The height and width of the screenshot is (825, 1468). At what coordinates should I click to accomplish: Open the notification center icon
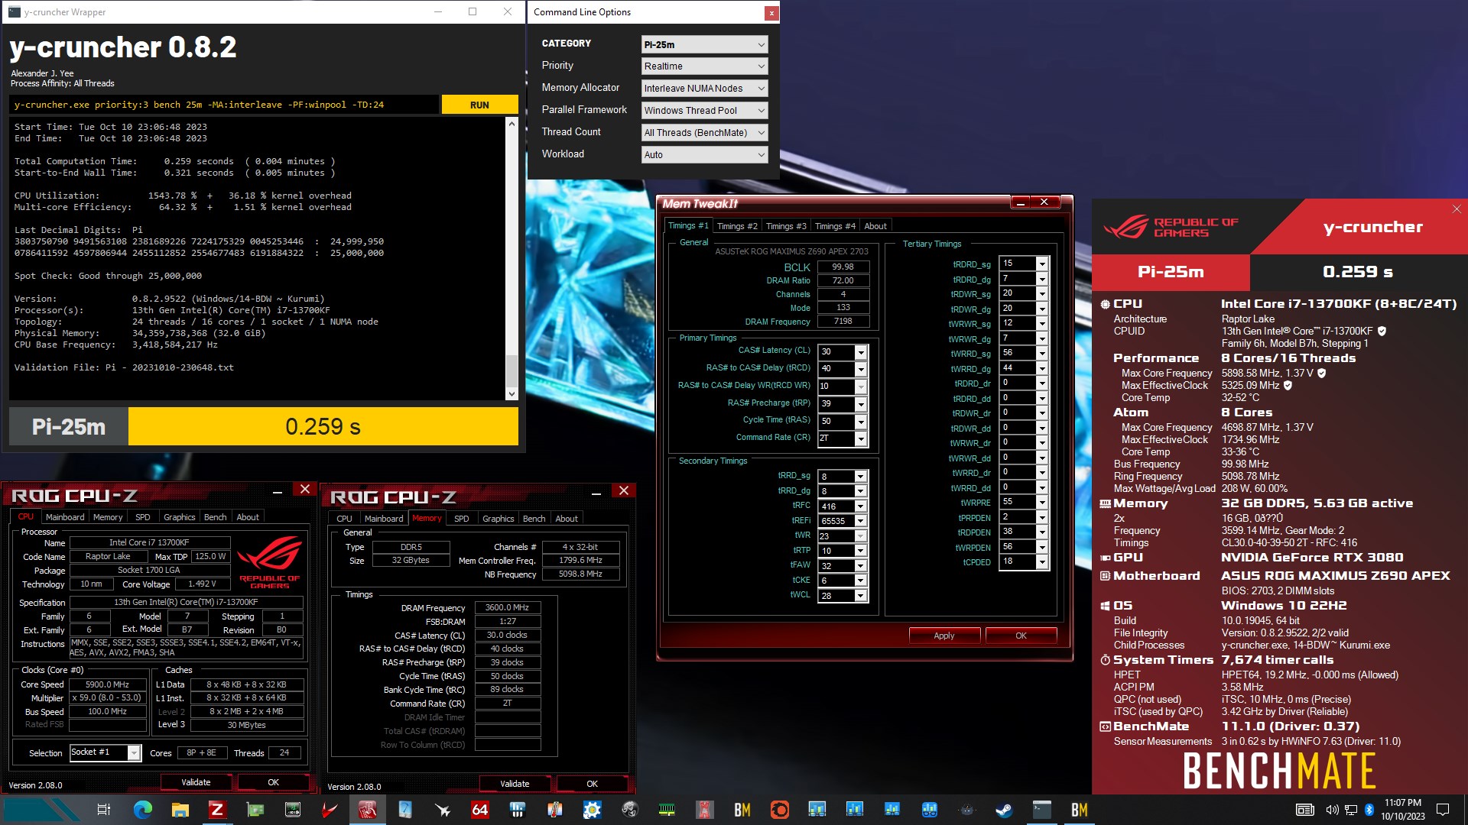(1443, 810)
